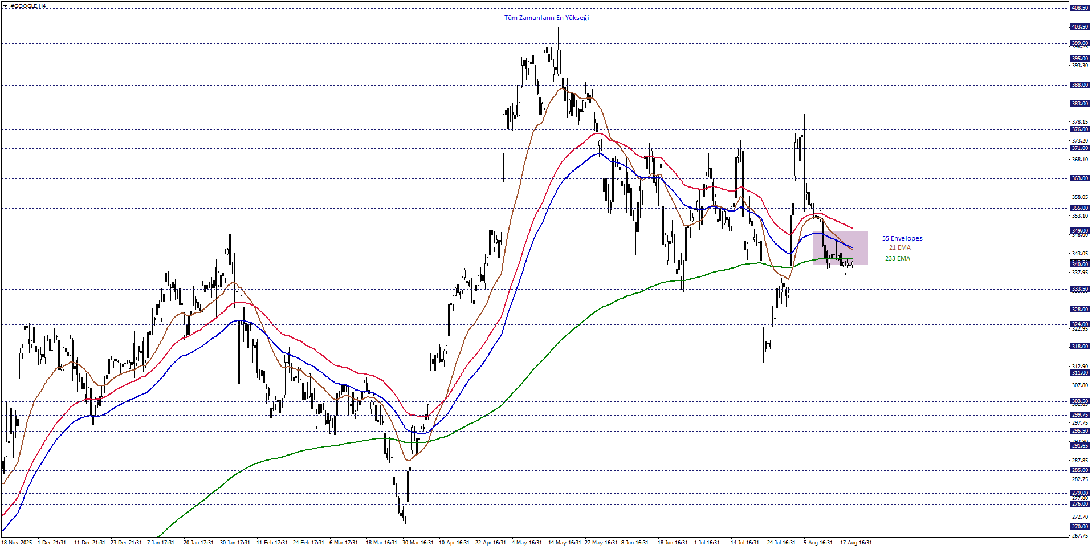Click the 408.50 price level label
The height and width of the screenshot is (549, 1092).
(1080, 8)
